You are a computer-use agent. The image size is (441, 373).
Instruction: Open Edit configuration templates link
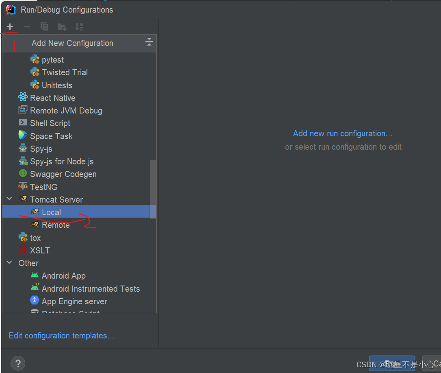61,336
